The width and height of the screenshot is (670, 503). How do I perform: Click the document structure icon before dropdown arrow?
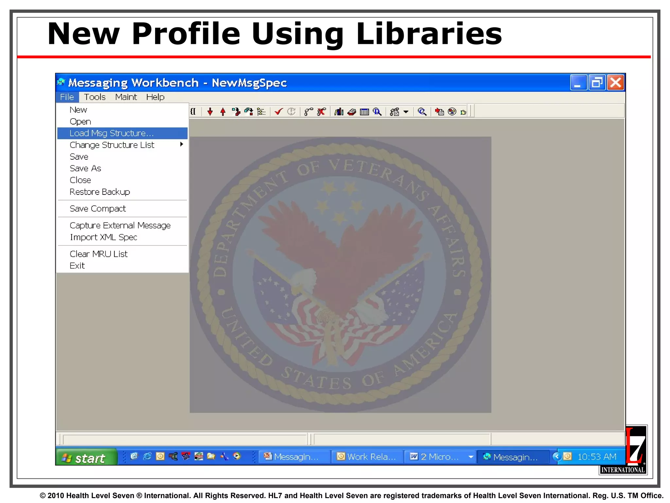click(395, 112)
